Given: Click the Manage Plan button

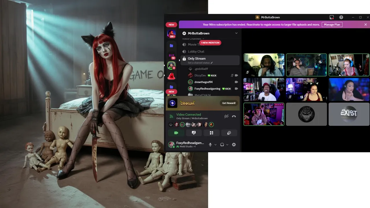Looking at the screenshot, I should tap(332, 25).
